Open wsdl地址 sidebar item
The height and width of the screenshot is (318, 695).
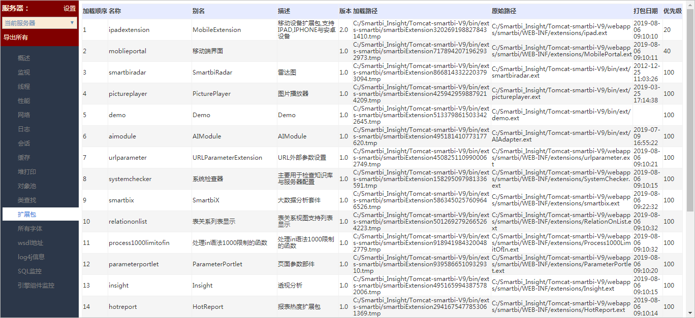coord(30,243)
